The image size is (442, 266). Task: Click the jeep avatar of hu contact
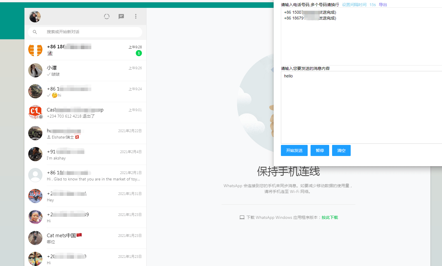(35, 133)
